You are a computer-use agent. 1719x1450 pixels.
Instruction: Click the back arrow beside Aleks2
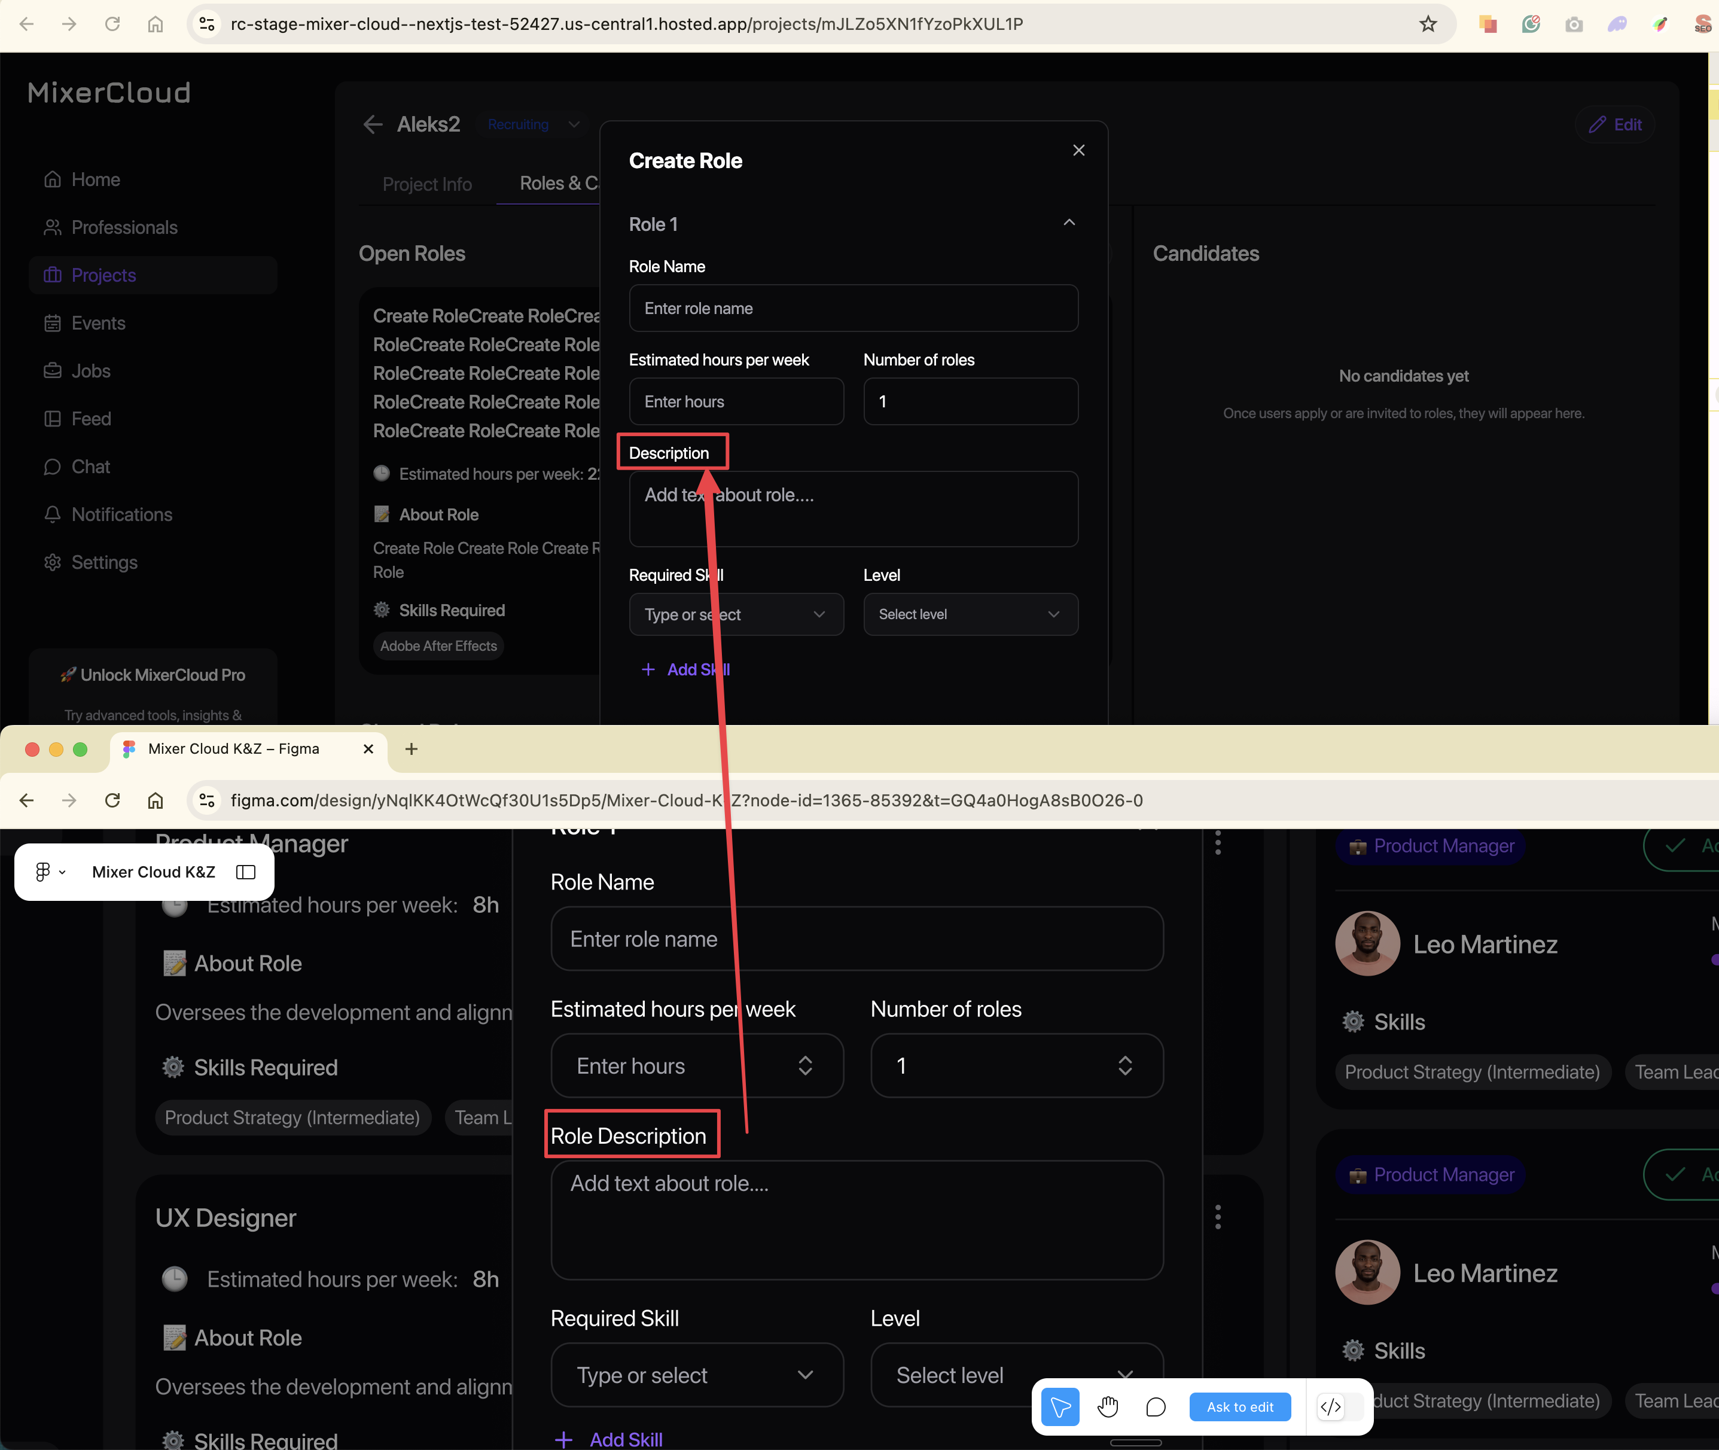373,125
